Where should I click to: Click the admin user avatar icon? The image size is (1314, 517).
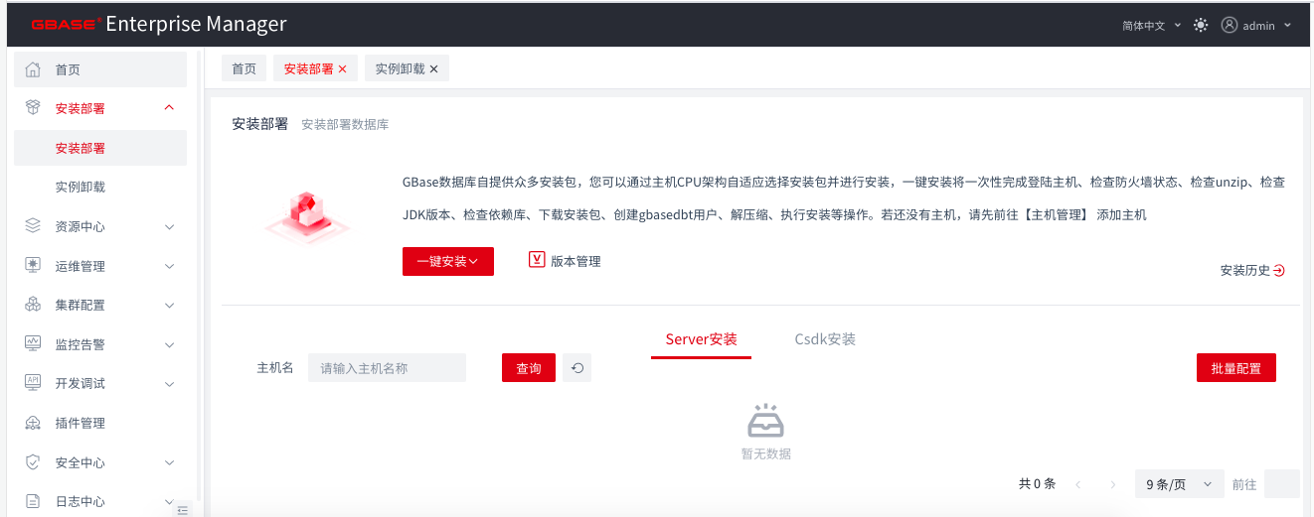[1230, 25]
